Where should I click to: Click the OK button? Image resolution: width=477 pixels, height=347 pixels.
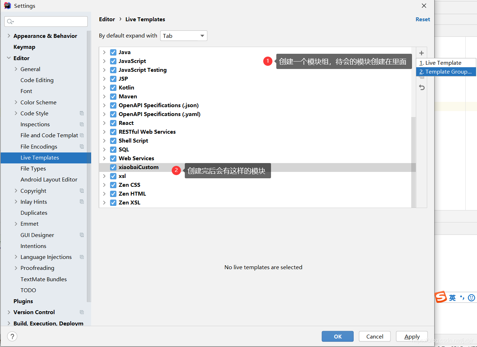pyautogui.click(x=338, y=336)
